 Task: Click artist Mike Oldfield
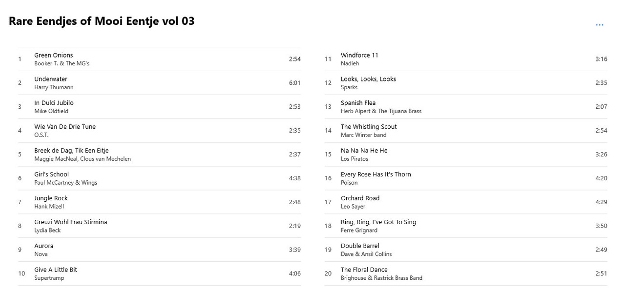click(51, 111)
